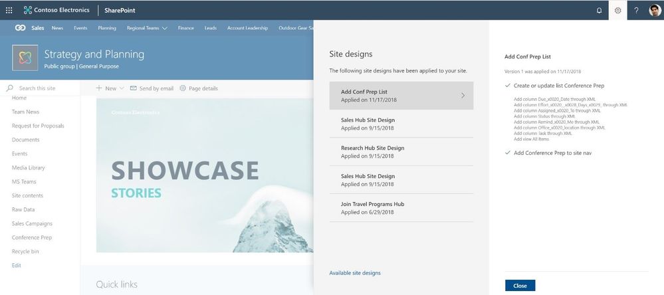Open MS Teams in left navigation
The image size is (664, 295).
click(x=24, y=181)
